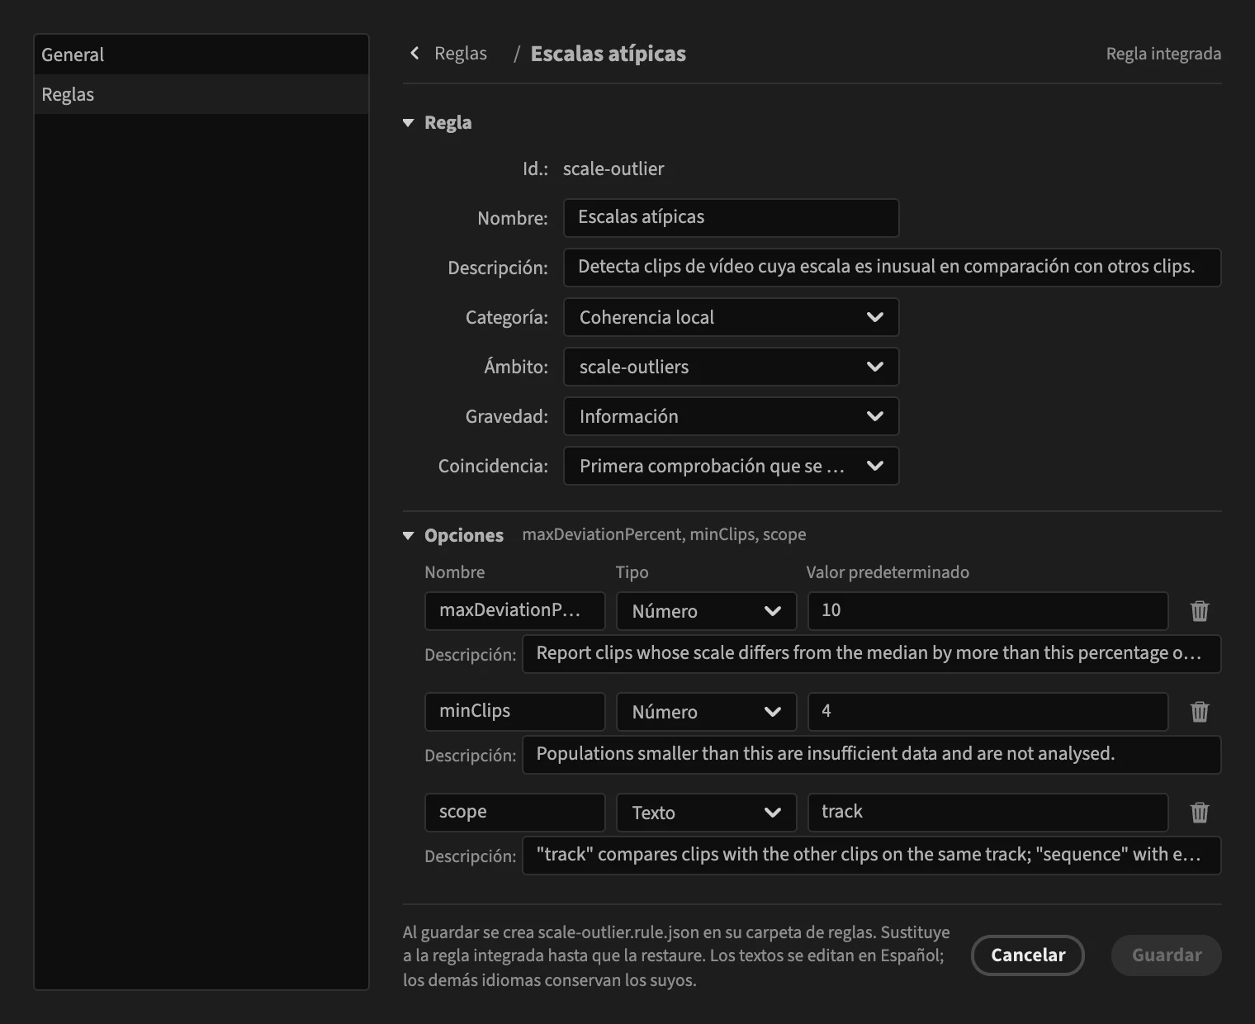
Task: Select Reglas in the sidebar
Action: (201, 94)
